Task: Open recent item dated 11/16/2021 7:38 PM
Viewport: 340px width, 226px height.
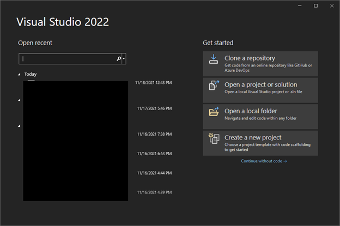Action: [154, 134]
